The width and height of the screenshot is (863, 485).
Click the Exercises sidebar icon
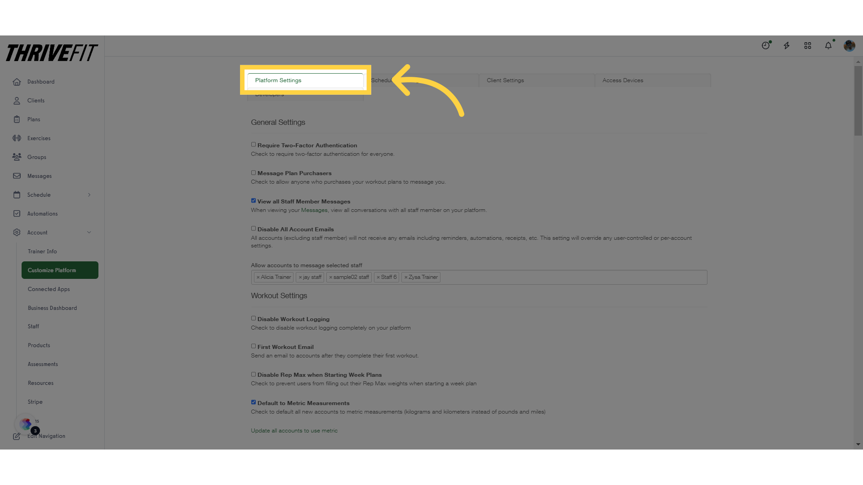17,137
